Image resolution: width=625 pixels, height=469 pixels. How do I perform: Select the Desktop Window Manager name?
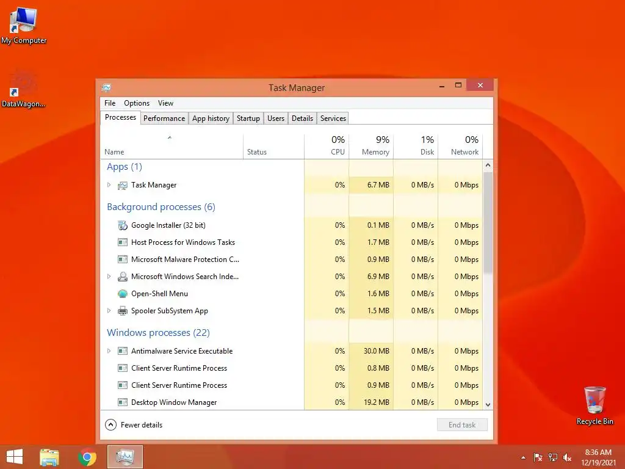tap(174, 402)
